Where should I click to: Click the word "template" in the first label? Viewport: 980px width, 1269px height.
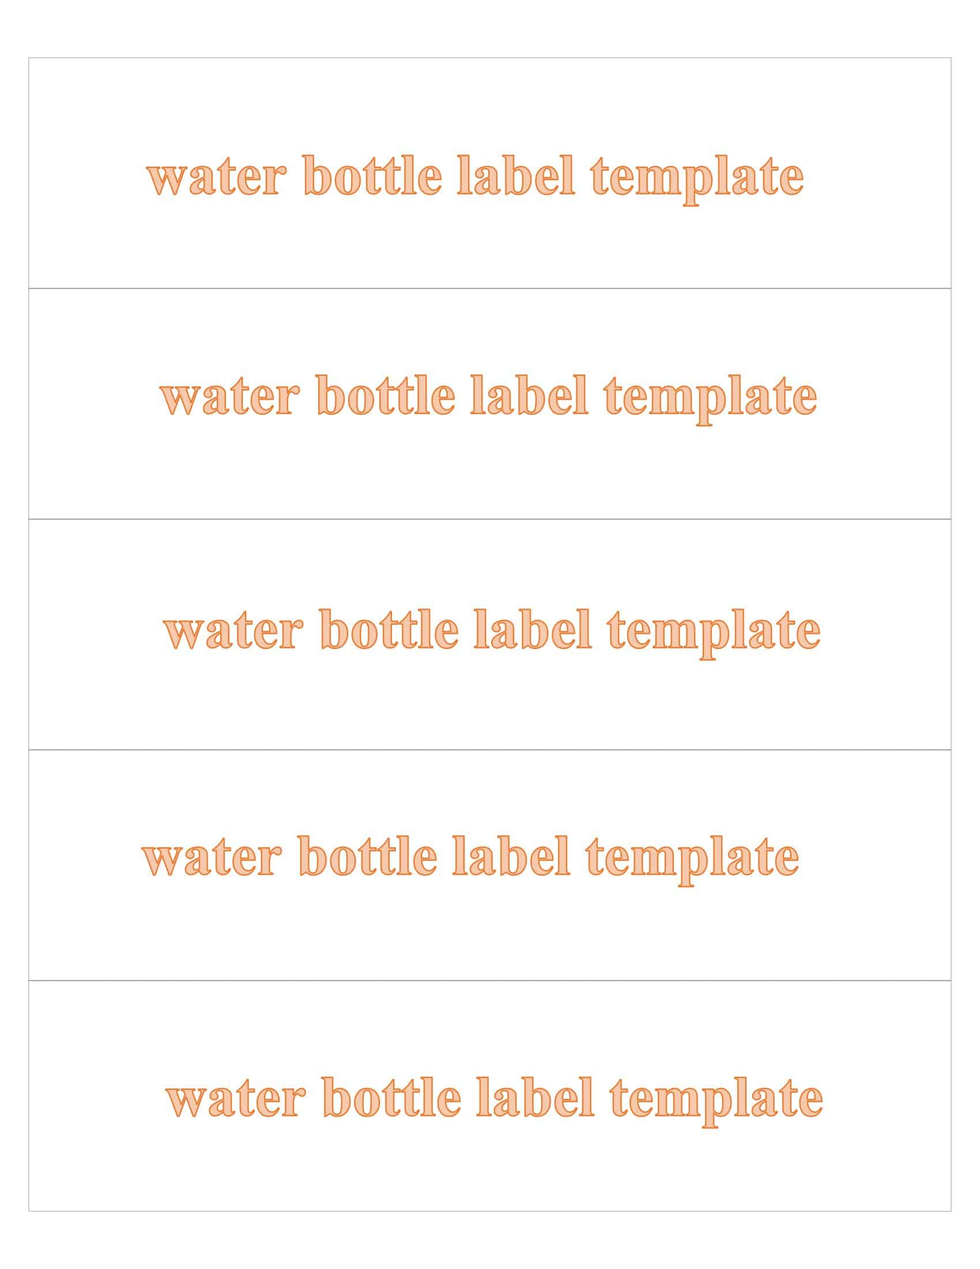pyautogui.click(x=698, y=179)
